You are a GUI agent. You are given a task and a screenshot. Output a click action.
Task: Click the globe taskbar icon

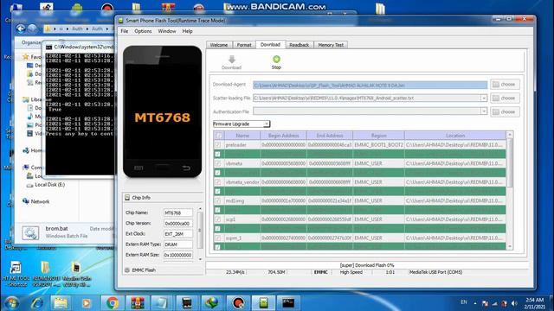click(212, 303)
